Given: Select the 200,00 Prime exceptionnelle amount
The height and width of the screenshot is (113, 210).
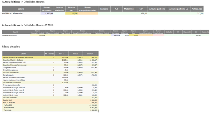Looking at the screenshot, I should pos(94,85).
